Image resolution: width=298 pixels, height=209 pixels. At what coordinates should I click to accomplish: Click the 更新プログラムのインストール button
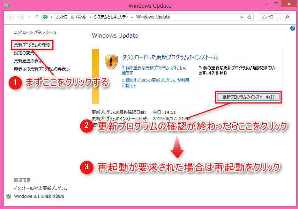pos(248,97)
